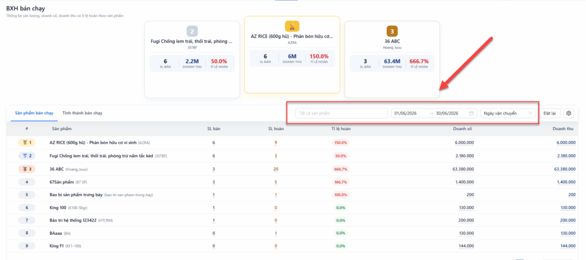The image size is (586, 260).
Task: Open the Tất cả sản phẩm product selector
Action: [x=342, y=113]
